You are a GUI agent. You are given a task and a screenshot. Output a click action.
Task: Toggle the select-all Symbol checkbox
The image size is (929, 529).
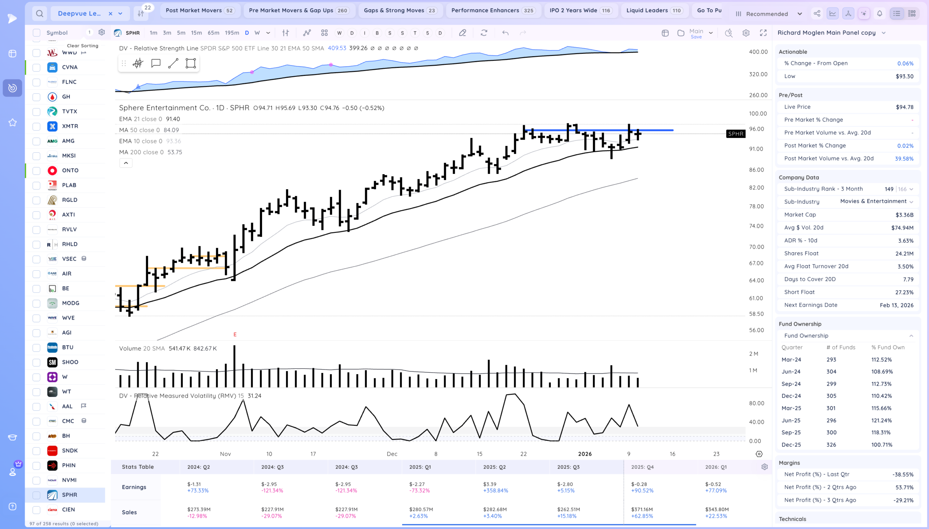click(36, 33)
